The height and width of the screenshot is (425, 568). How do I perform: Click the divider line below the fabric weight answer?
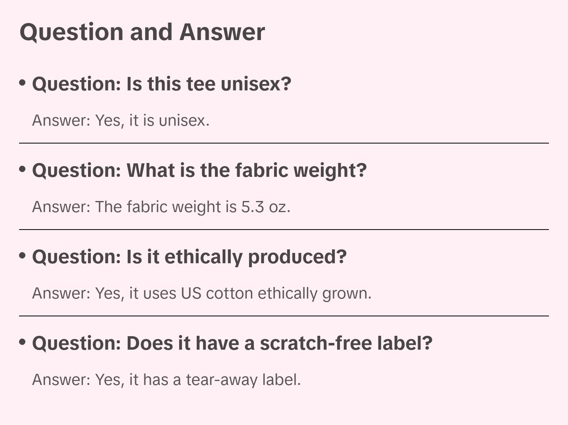tap(284, 230)
